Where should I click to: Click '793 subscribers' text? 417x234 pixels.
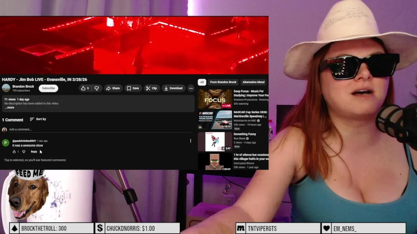pos(21,91)
